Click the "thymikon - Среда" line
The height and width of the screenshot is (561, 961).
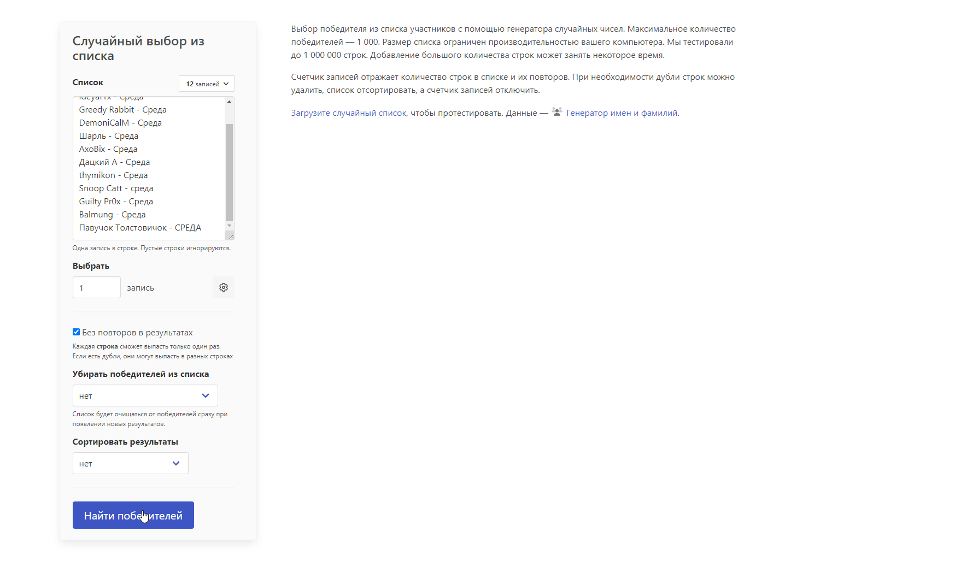click(x=113, y=175)
